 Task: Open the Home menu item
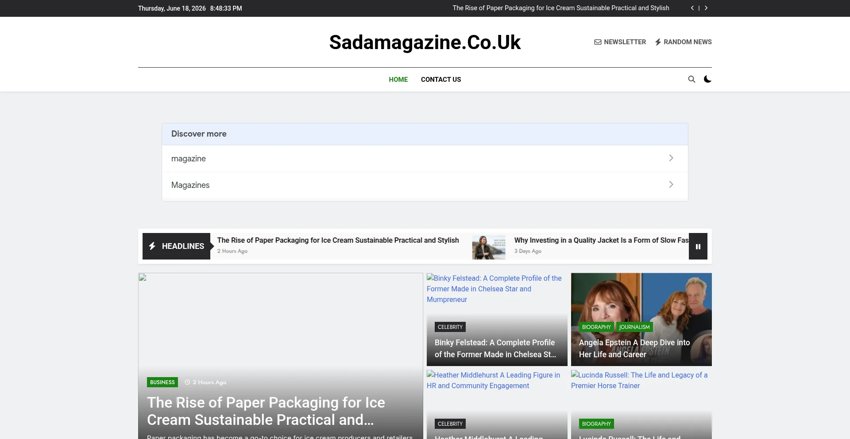(398, 80)
